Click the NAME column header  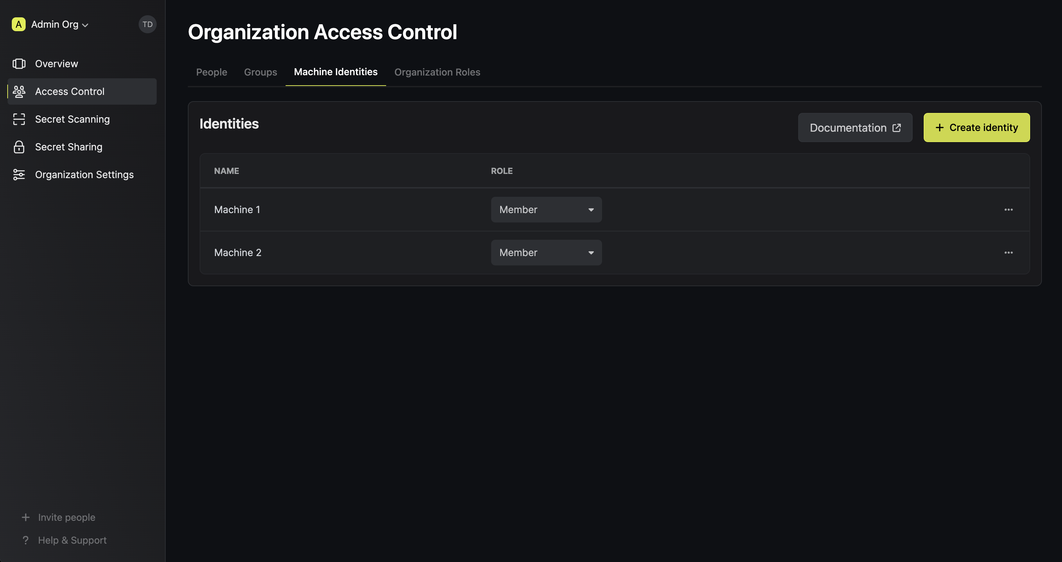click(226, 171)
